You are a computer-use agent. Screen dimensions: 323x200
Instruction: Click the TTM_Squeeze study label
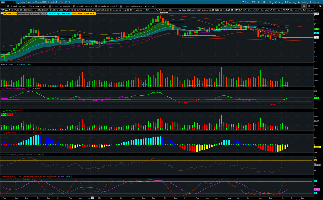click(16, 133)
